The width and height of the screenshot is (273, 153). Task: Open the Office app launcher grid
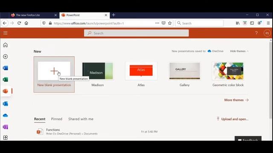coord(6,33)
